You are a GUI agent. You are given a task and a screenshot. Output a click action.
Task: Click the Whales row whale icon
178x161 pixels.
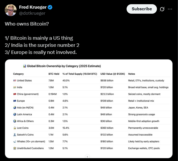(x=15, y=142)
